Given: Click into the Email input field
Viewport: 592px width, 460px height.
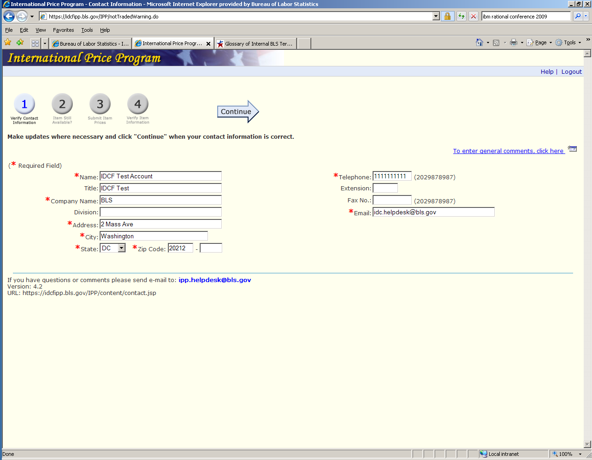Looking at the screenshot, I should click(x=433, y=212).
